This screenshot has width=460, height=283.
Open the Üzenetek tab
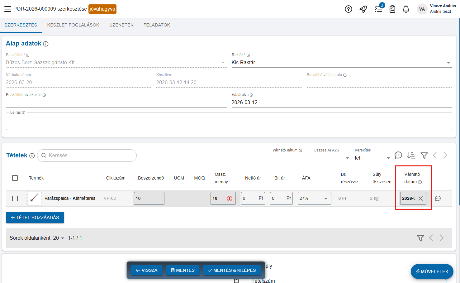[x=121, y=25]
